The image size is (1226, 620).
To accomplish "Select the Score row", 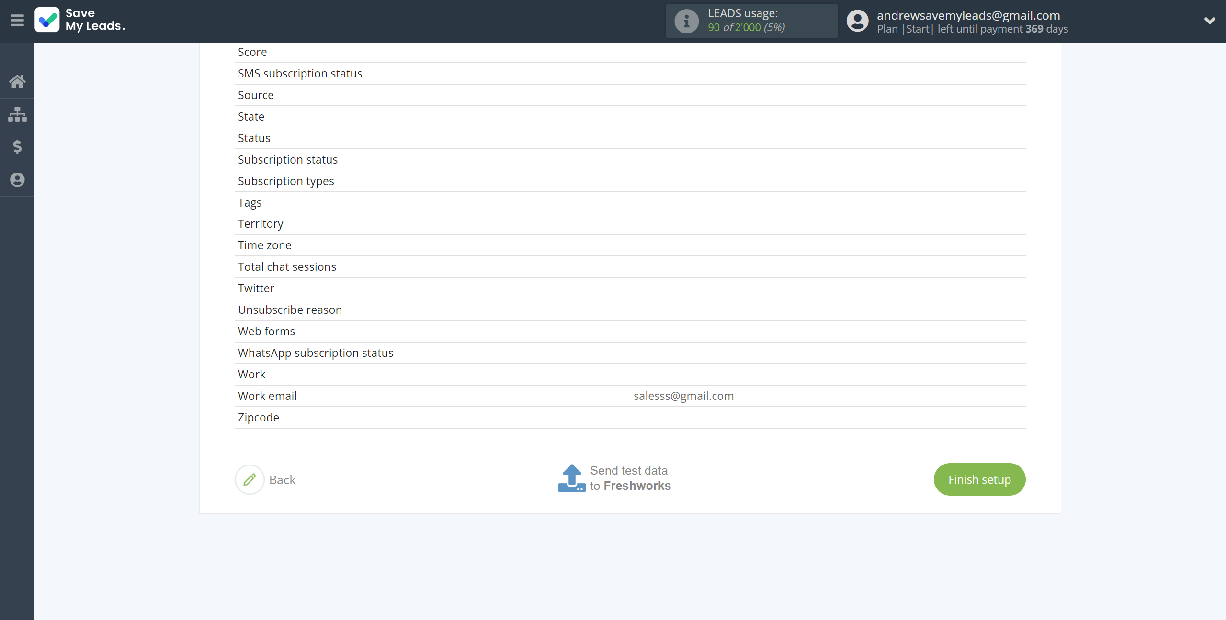I will point(630,52).
